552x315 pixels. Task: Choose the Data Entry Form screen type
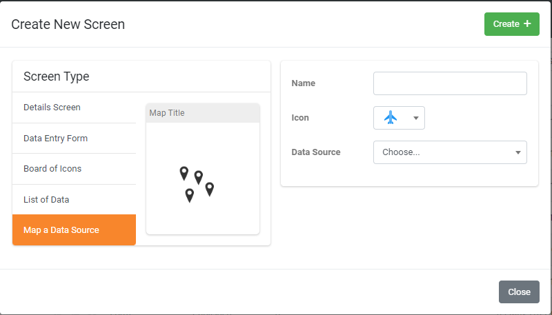click(x=74, y=139)
